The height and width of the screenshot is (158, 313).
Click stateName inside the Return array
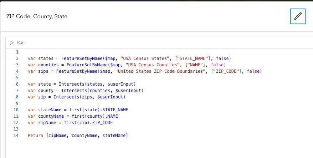[x=114, y=136]
